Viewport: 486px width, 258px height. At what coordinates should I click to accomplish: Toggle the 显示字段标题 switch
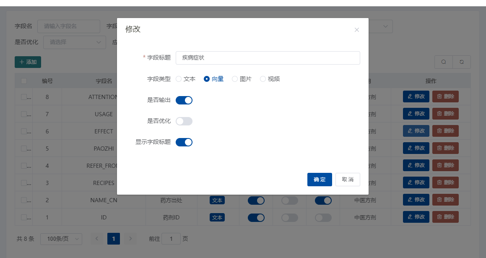tap(184, 142)
